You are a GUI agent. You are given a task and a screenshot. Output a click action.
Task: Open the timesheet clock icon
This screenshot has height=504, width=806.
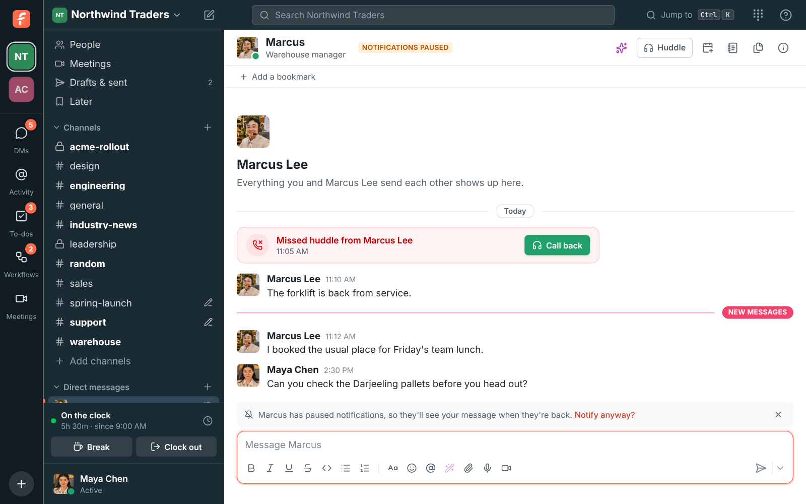(208, 421)
